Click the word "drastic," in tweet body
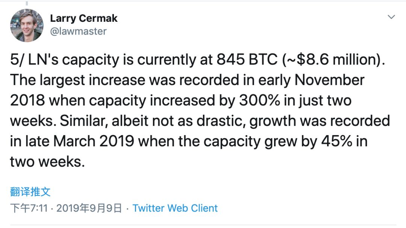Screen dimensions: 406x228 [x=221, y=121]
